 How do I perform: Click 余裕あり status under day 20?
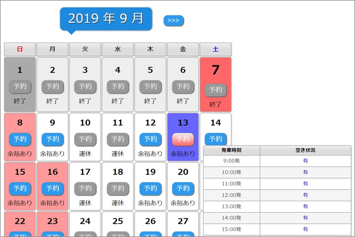(183, 203)
